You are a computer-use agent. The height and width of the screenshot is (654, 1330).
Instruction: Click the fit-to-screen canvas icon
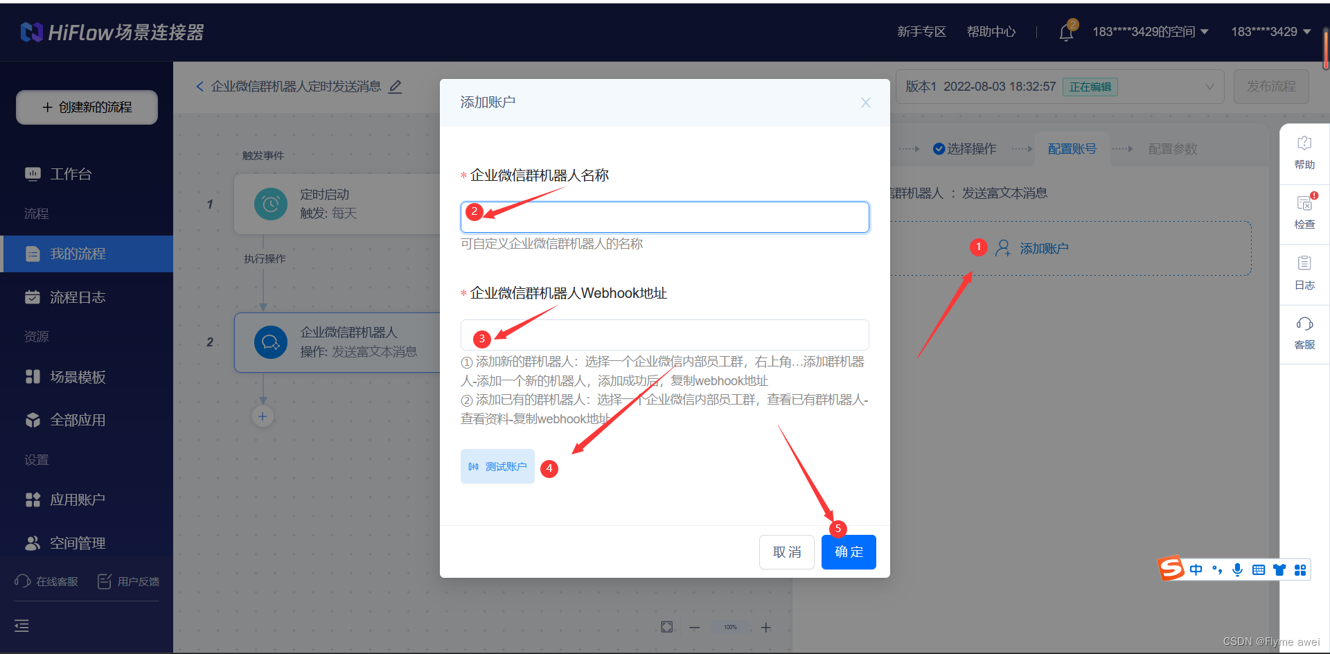tap(666, 627)
